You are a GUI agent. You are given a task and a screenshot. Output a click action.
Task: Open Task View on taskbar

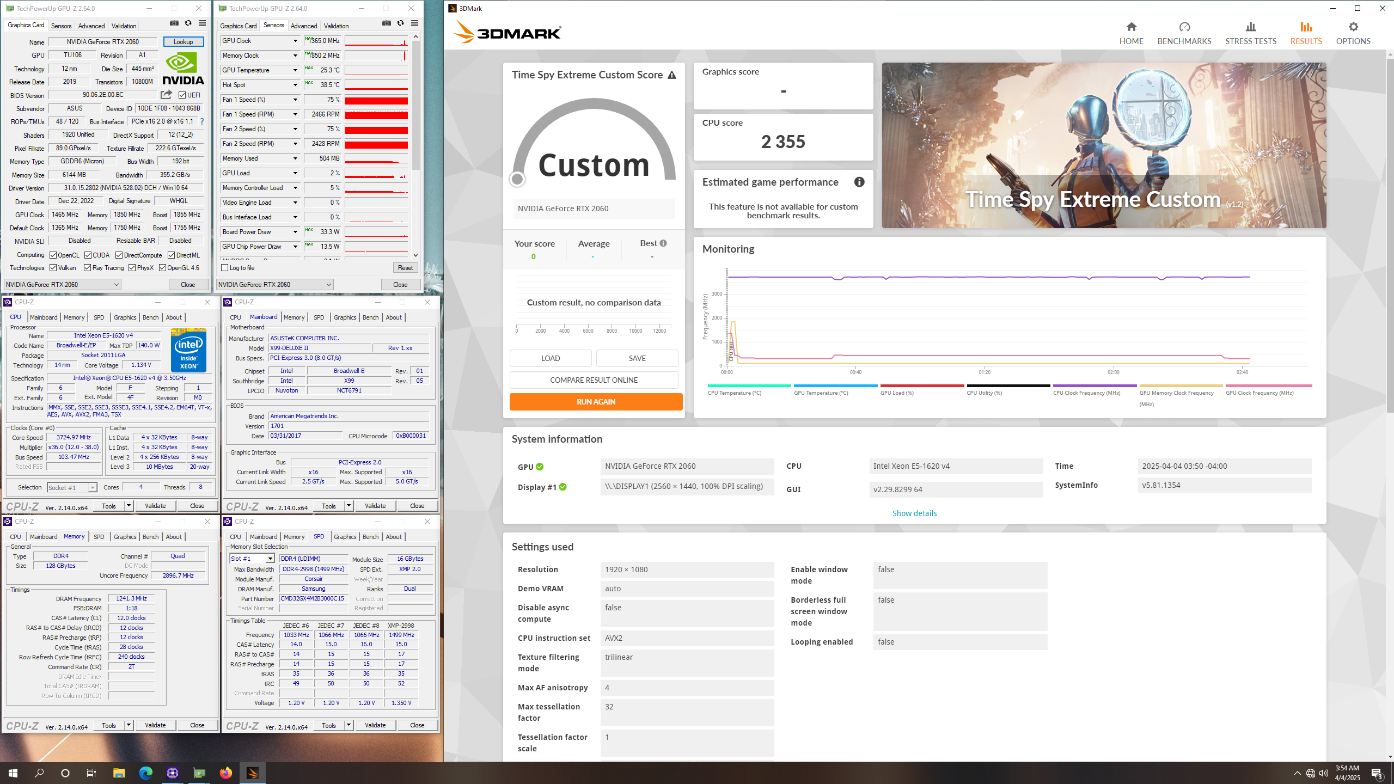(x=91, y=773)
